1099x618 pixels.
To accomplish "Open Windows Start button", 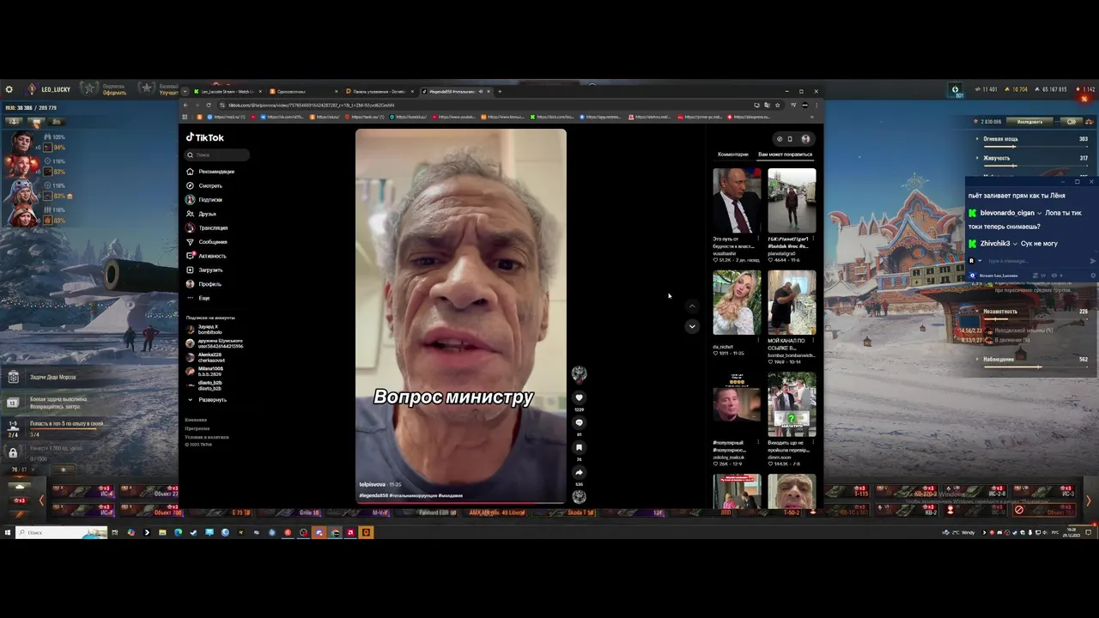I will coord(8,532).
